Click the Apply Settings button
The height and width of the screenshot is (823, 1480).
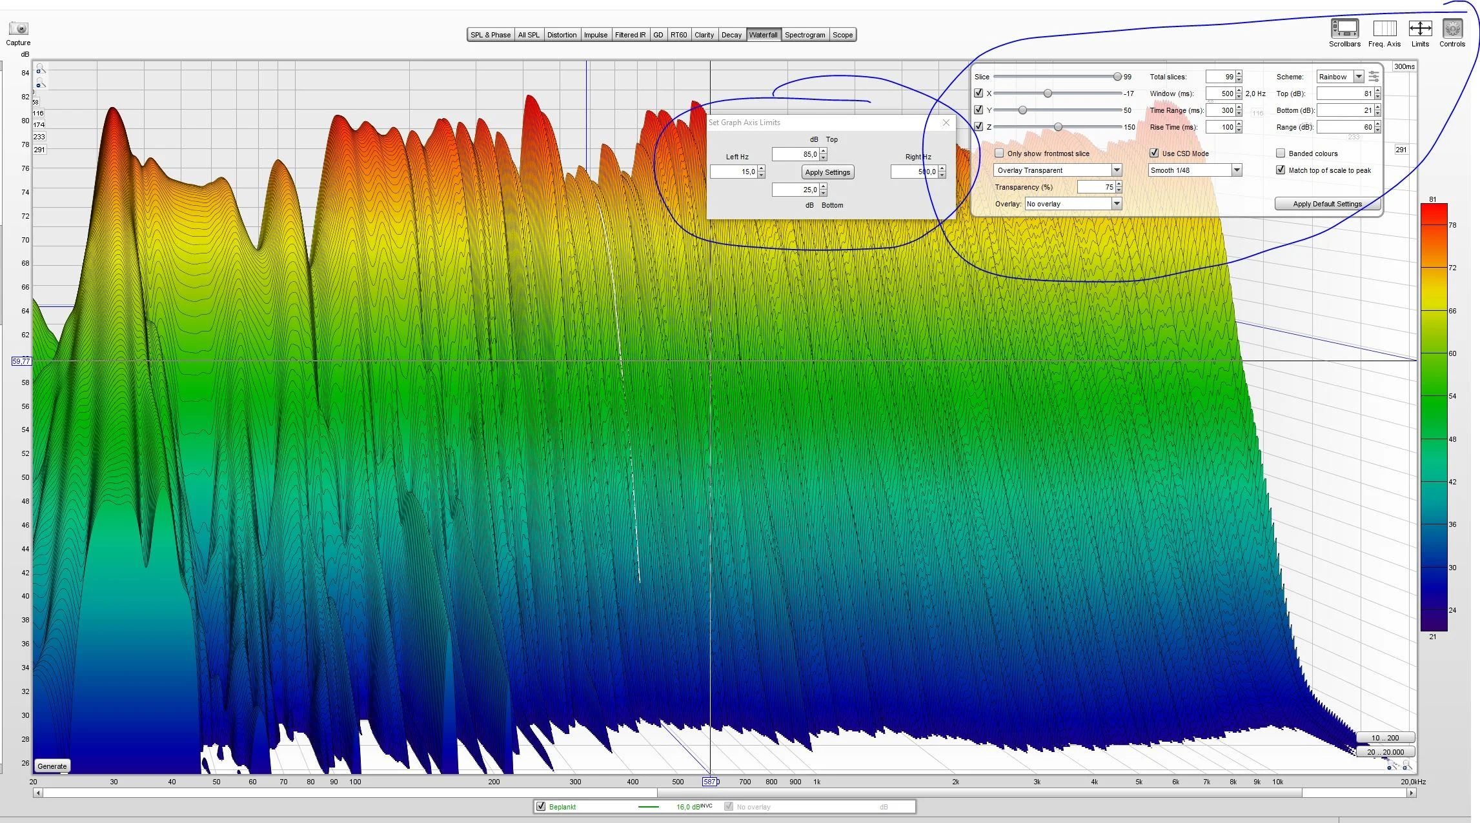[827, 172]
